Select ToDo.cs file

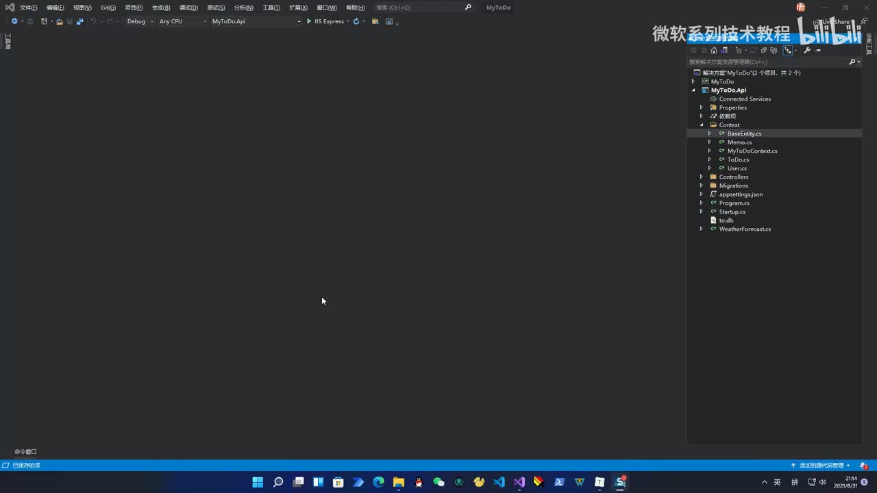tap(738, 160)
